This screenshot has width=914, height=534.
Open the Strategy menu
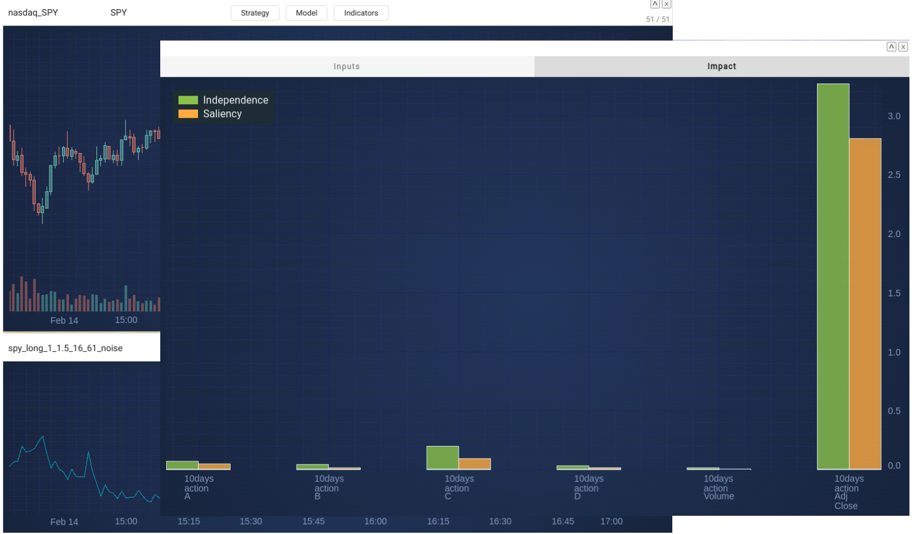255,13
